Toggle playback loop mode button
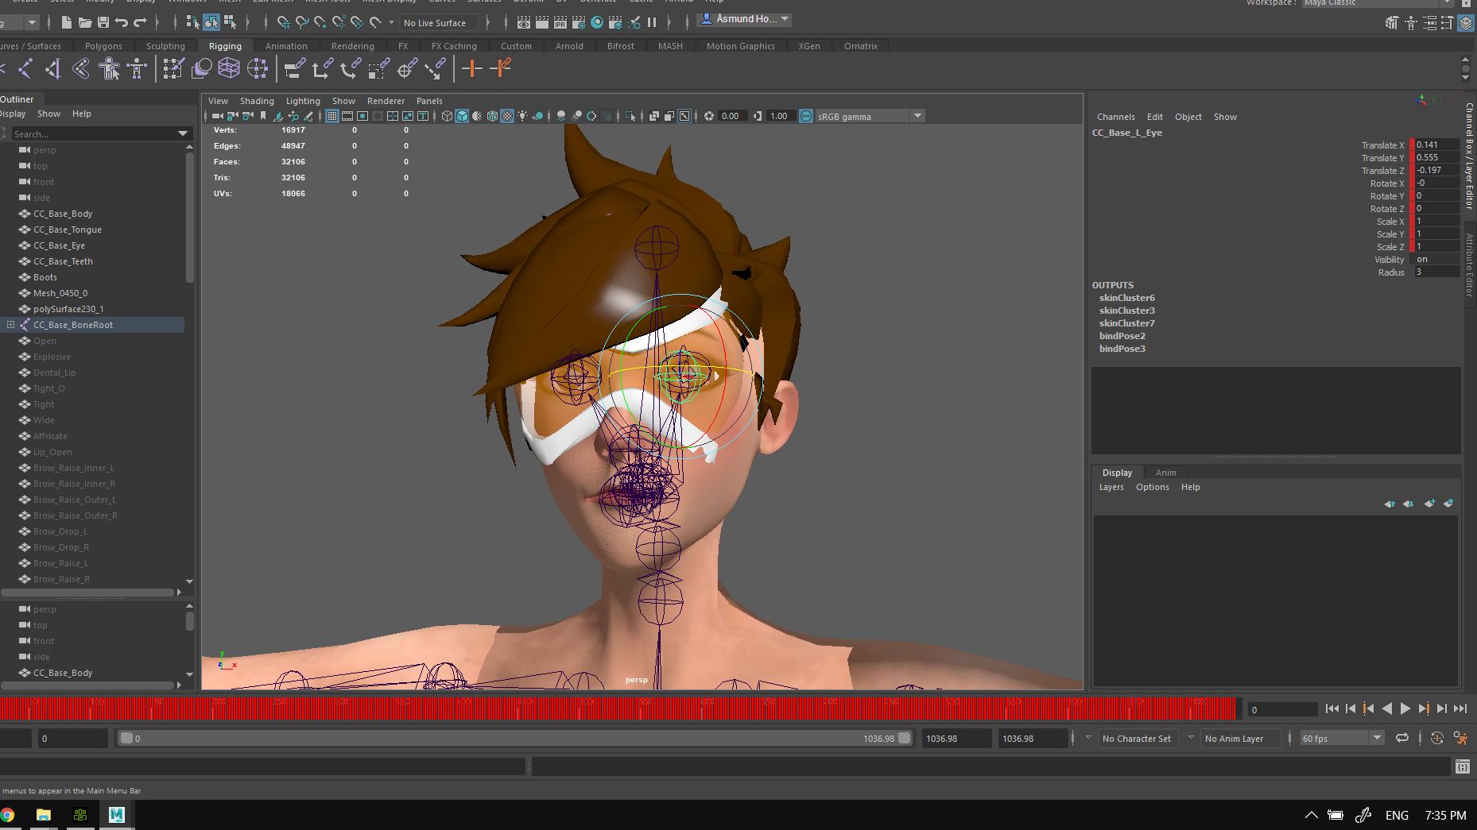 click(1402, 738)
